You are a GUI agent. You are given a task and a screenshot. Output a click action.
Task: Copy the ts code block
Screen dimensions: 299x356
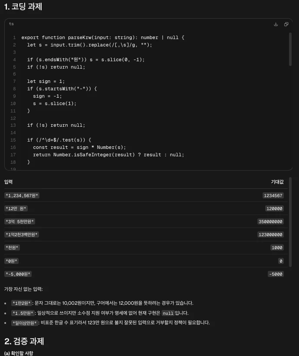pyautogui.click(x=286, y=24)
